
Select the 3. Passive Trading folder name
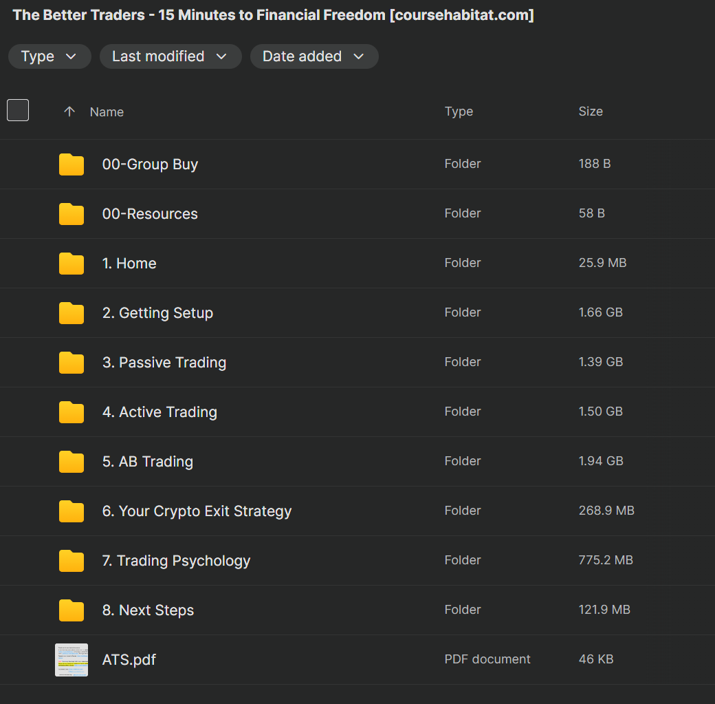(x=164, y=363)
